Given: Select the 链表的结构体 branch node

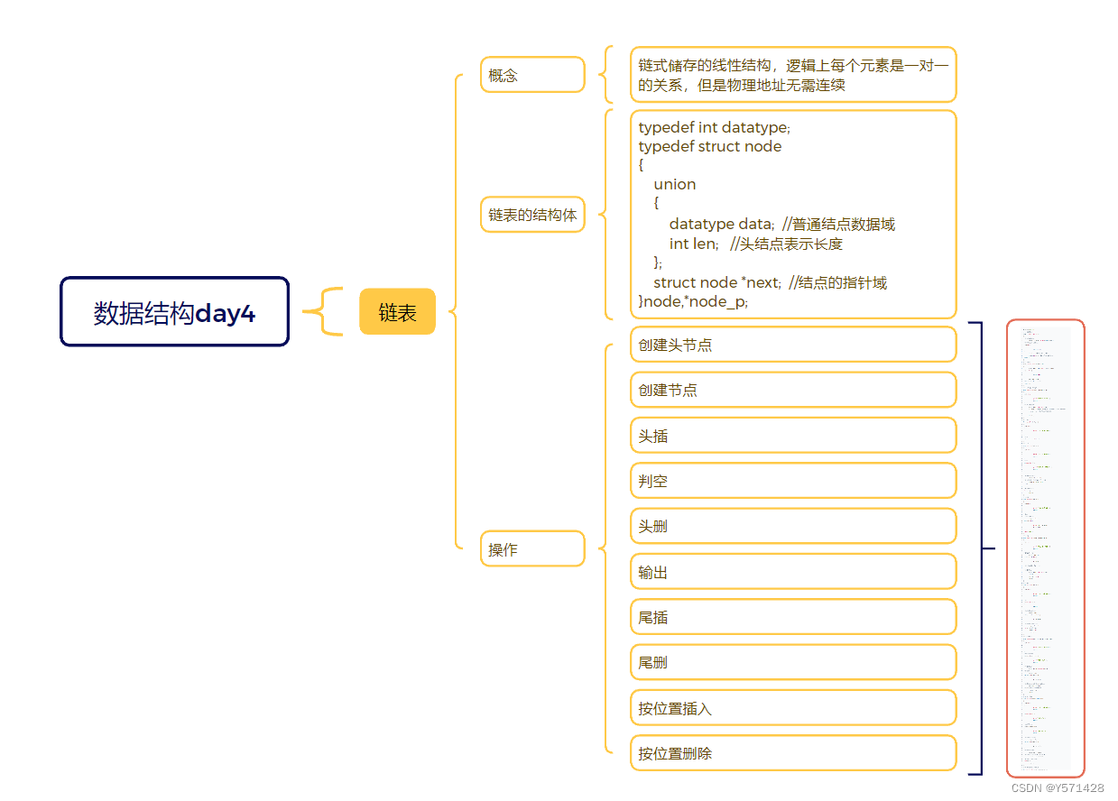Looking at the screenshot, I should click(532, 215).
